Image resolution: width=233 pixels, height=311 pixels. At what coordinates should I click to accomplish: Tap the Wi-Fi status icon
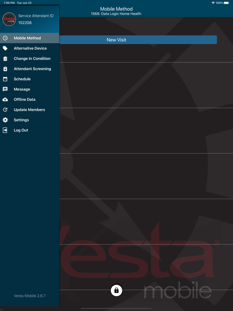click(213, 3)
